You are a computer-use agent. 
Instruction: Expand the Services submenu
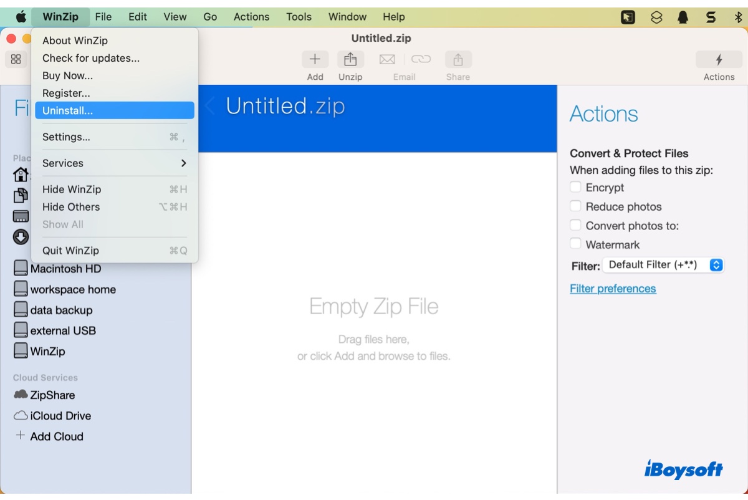(x=114, y=163)
